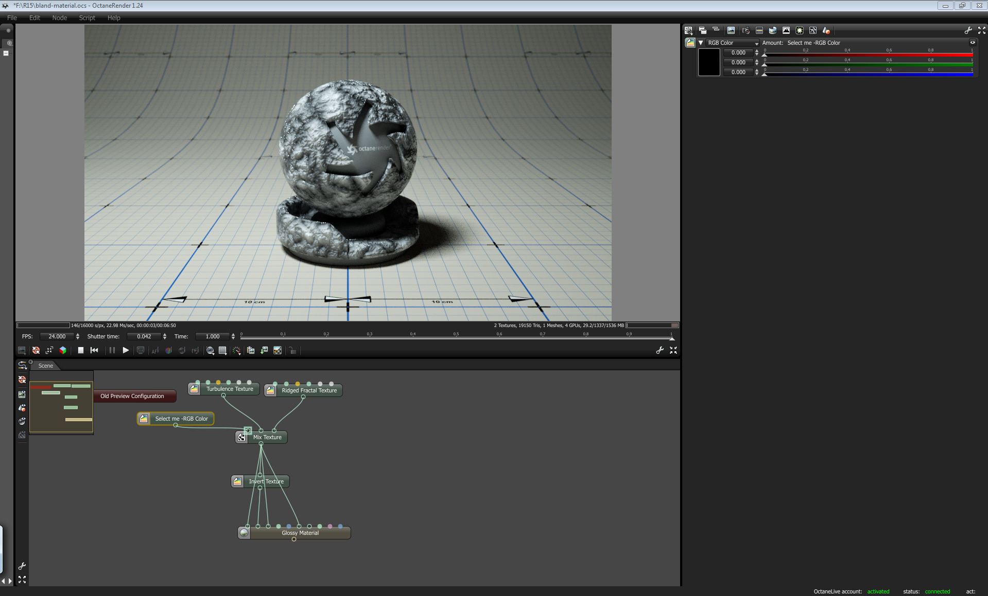This screenshot has height=596, width=988.
Task: Select the Mix Texture node
Action: click(x=261, y=437)
